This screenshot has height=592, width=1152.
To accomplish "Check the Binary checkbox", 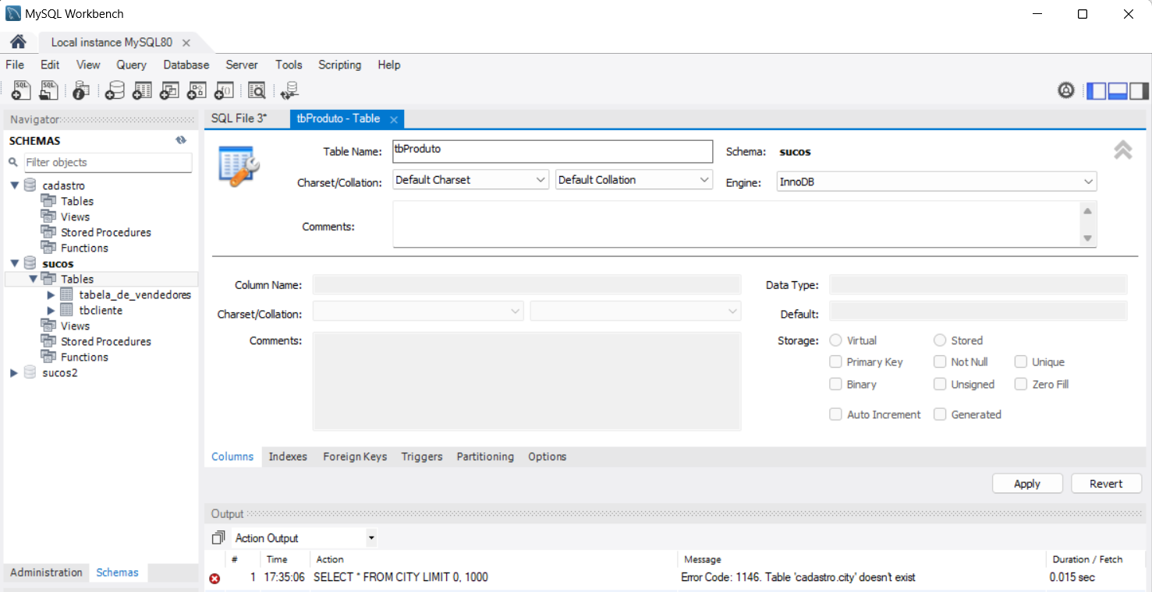I will point(835,384).
